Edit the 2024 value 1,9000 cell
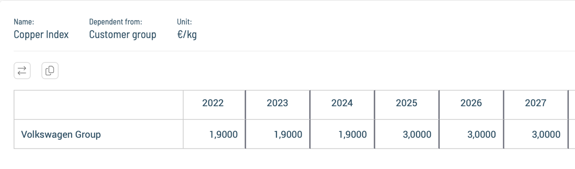575x169 pixels. pyautogui.click(x=342, y=134)
